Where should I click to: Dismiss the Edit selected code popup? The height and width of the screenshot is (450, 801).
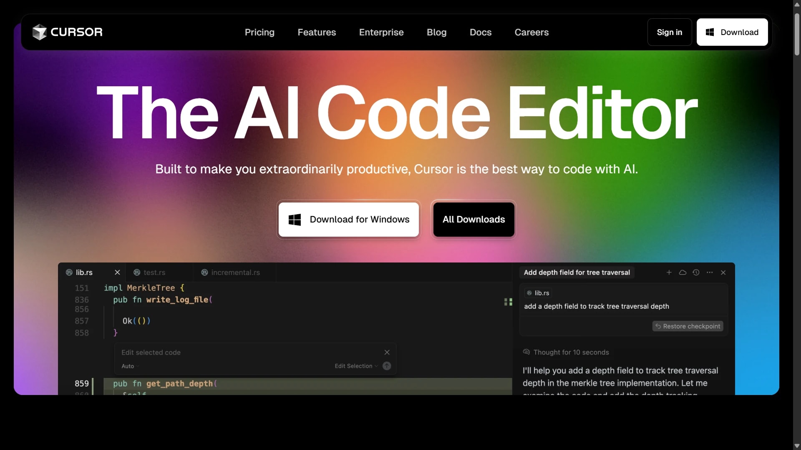pos(387,352)
